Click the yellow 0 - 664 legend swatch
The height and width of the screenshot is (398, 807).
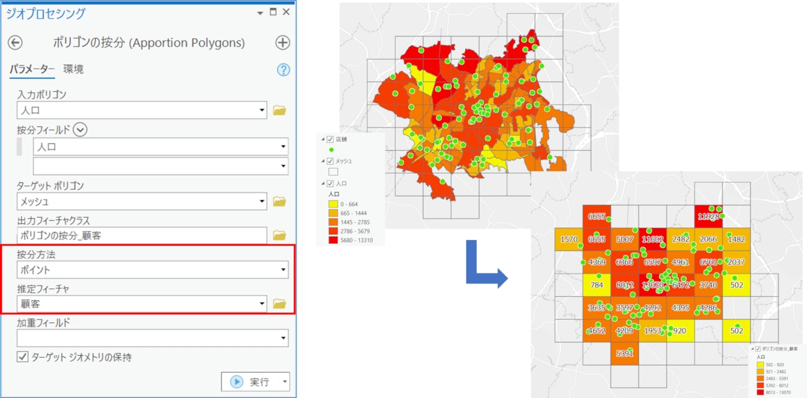333,204
